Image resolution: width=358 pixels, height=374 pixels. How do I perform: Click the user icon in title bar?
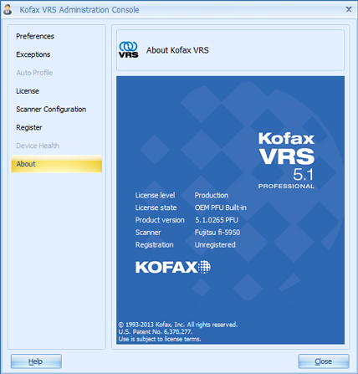[x=8, y=9]
